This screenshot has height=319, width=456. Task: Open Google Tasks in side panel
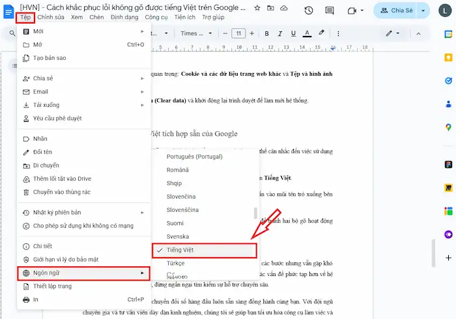[x=448, y=80]
